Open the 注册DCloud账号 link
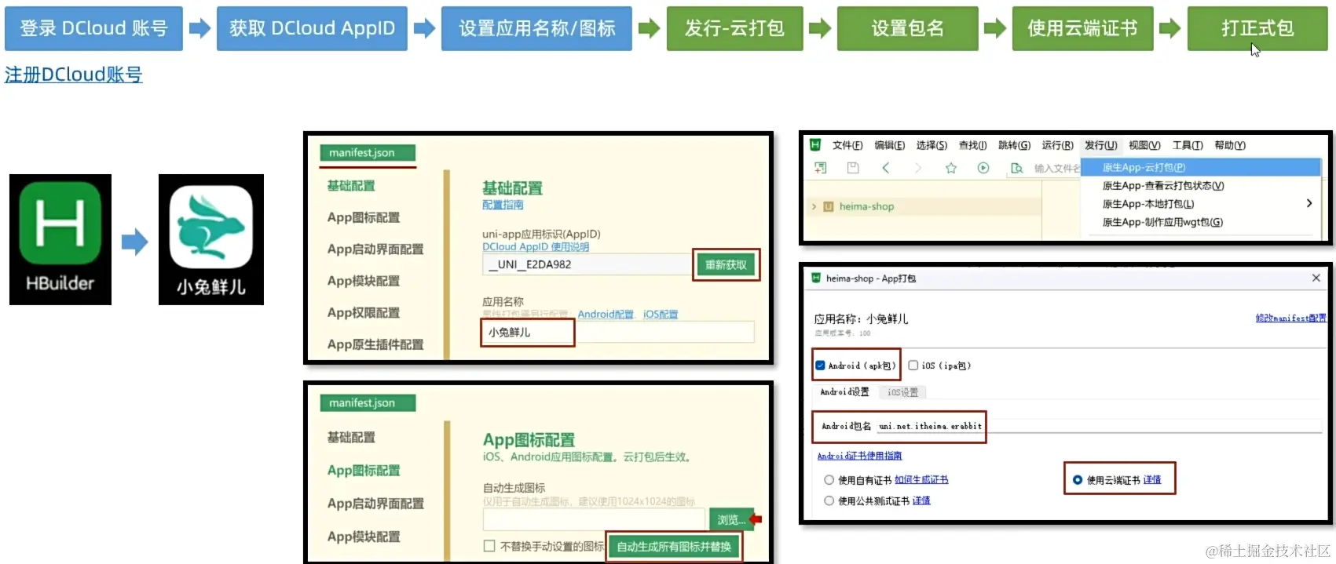The image size is (1336, 564). click(74, 75)
